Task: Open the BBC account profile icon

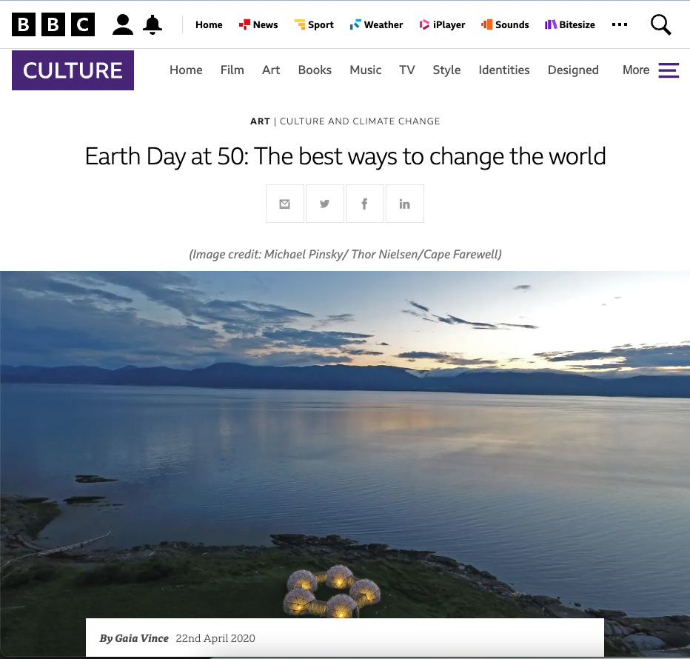Action: (x=123, y=24)
